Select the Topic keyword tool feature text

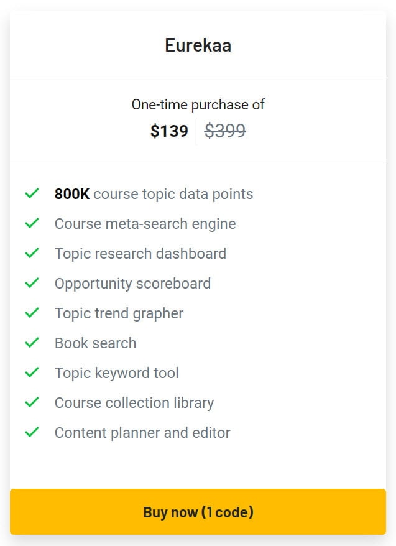click(116, 372)
